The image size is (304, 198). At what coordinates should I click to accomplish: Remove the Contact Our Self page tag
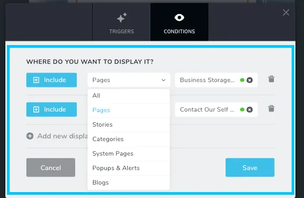click(250, 109)
